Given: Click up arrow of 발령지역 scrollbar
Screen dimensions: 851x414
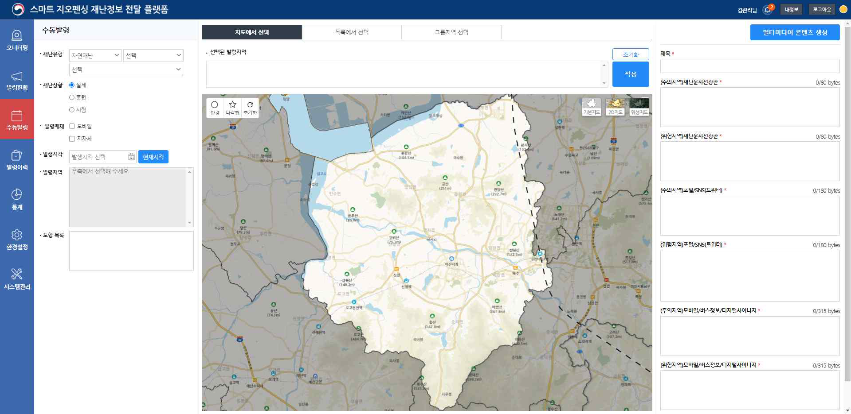Looking at the screenshot, I should pyautogui.click(x=190, y=171).
